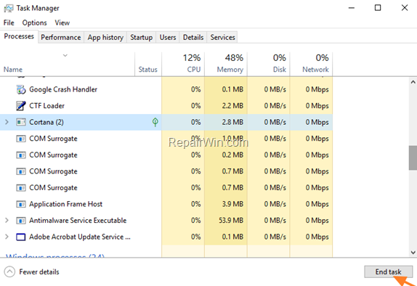This screenshot has width=417, height=286.
Task: Select the Cortana (2) process name
Action: tap(46, 122)
